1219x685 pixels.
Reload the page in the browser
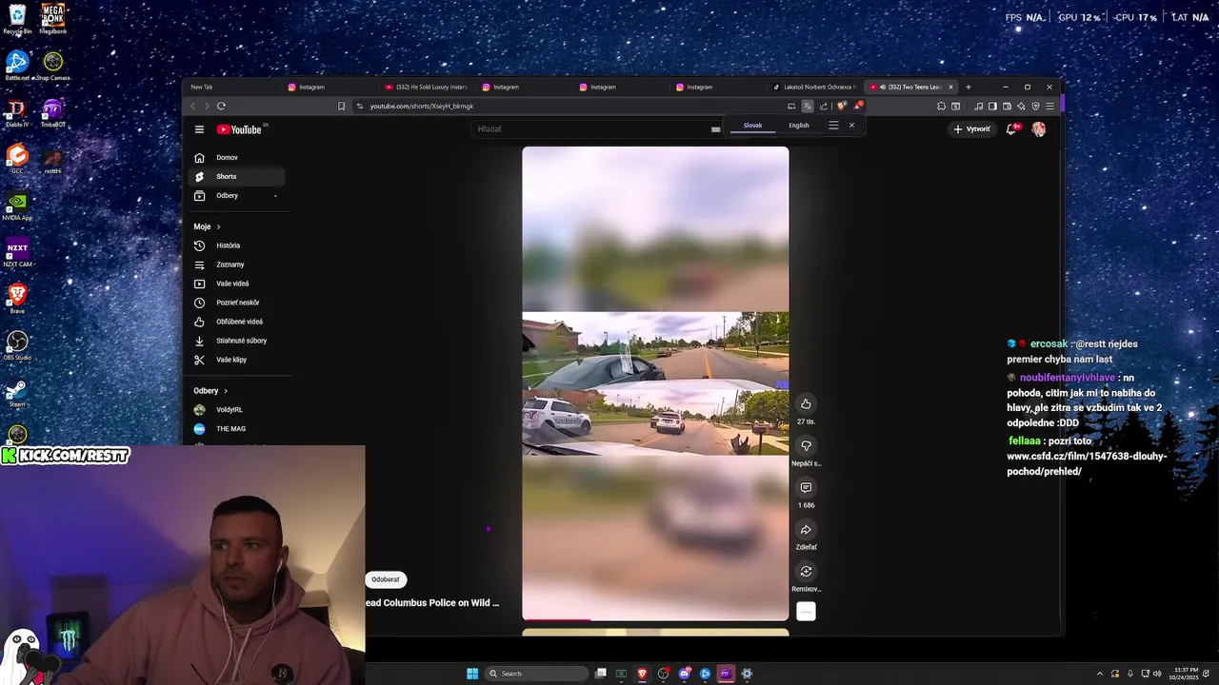(x=221, y=106)
